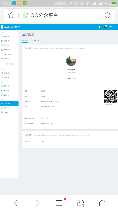This screenshot has height=211, width=118.
Task: Bookmark the page with the star icon
Action: pyautogui.click(x=11, y=15)
